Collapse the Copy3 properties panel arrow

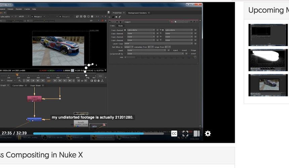pos(110,22)
